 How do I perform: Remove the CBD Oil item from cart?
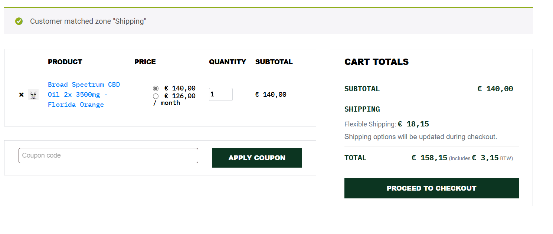[x=21, y=95]
